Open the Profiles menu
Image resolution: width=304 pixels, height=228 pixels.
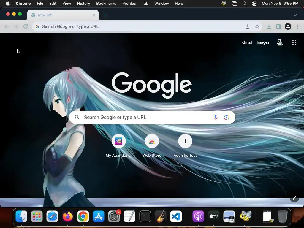(x=129, y=3)
